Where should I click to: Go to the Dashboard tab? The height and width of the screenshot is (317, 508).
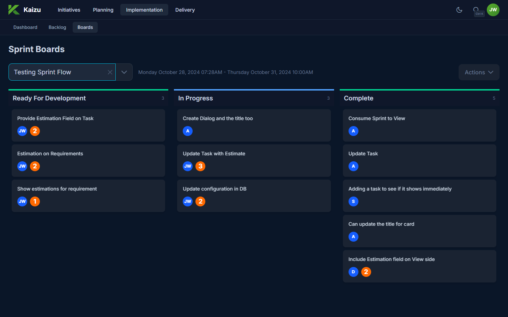coord(25,27)
